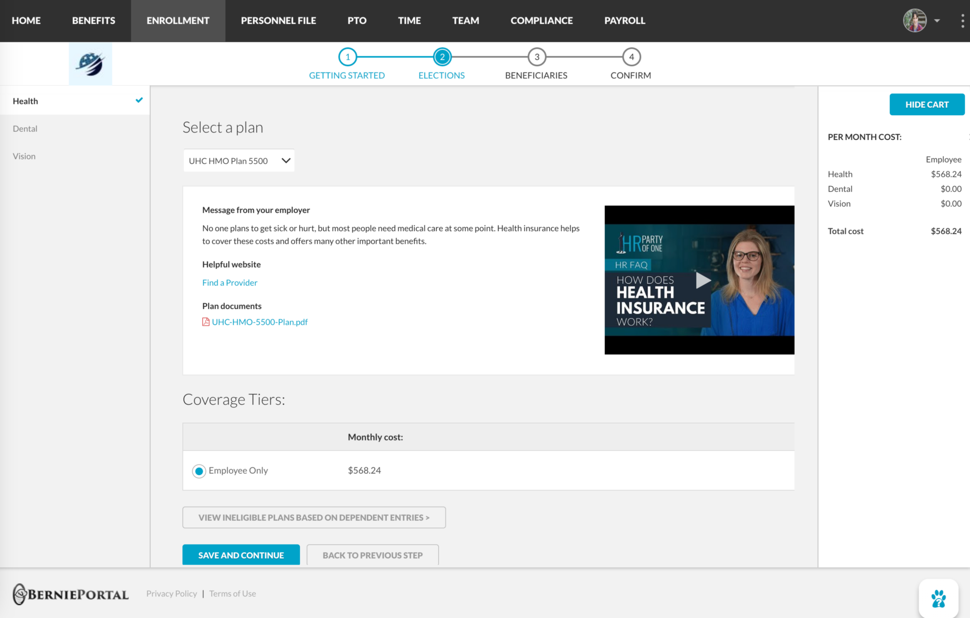Image resolution: width=970 pixels, height=618 pixels.
Task: Open the Terms of Use page
Action: tap(232, 593)
